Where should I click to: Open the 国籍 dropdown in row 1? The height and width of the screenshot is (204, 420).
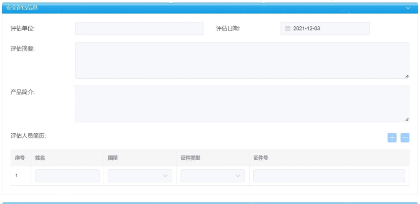point(140,176)
